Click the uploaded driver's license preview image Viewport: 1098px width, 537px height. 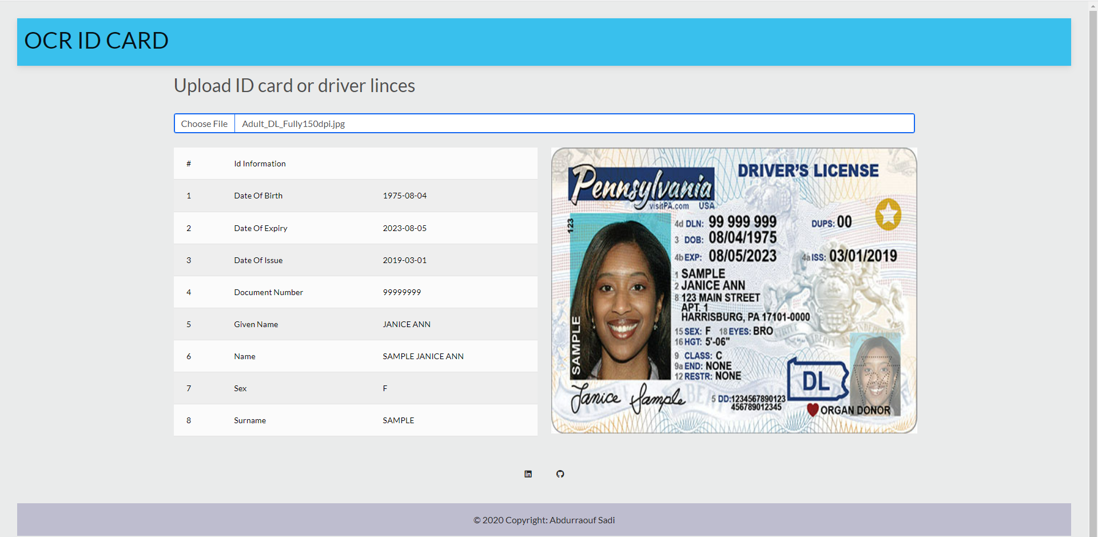(733, 291)
